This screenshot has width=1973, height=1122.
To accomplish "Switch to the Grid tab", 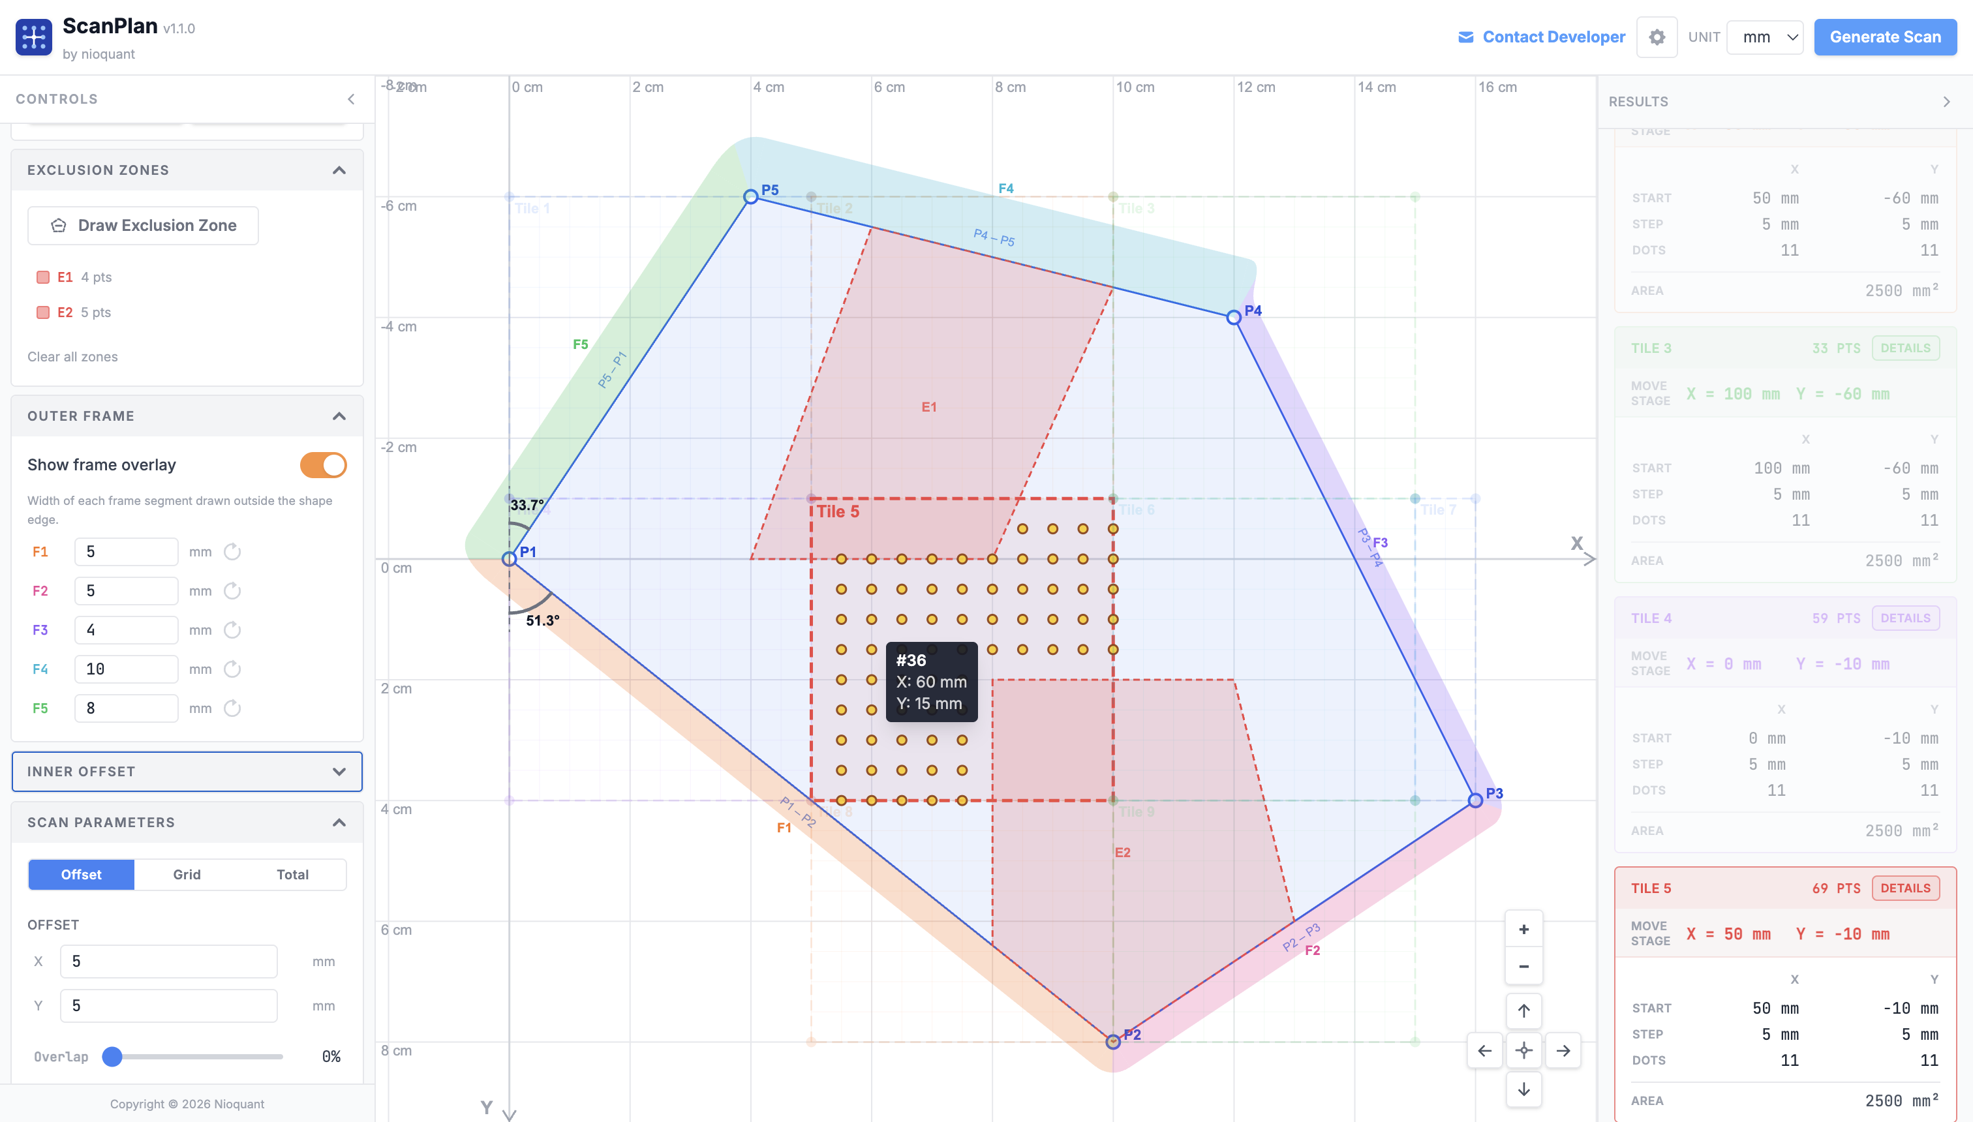I will [x=187, y=875].
